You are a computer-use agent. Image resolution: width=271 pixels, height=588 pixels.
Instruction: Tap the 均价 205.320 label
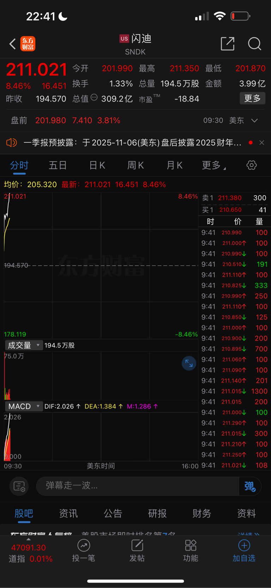pyautogui.click(x=30, y=185)
